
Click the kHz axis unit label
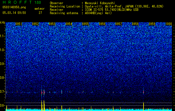coord(3,22)
